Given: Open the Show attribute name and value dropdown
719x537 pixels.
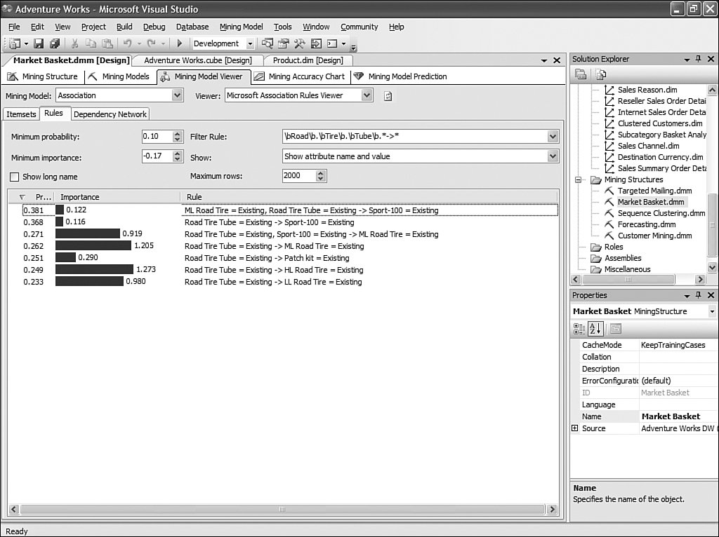Looking at the screenshot, I should [x=553, y=156].
